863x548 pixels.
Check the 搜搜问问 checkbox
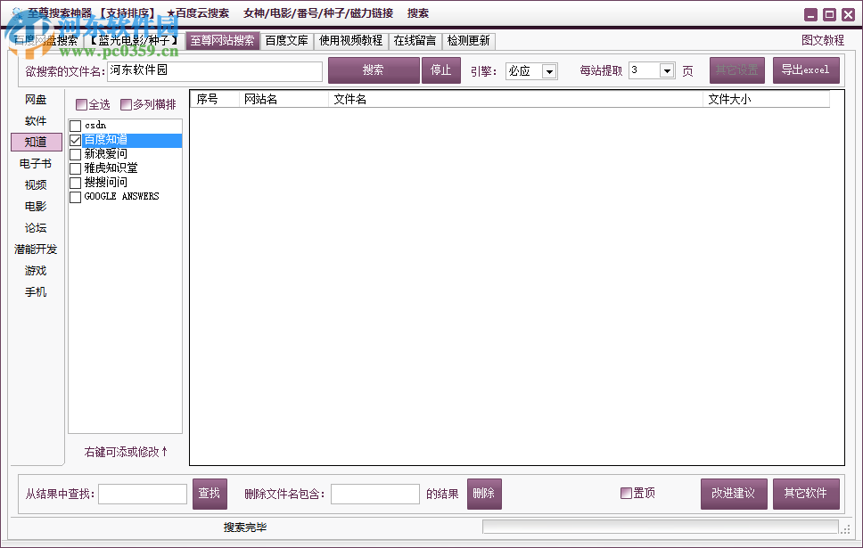click(x=76, y=183)
